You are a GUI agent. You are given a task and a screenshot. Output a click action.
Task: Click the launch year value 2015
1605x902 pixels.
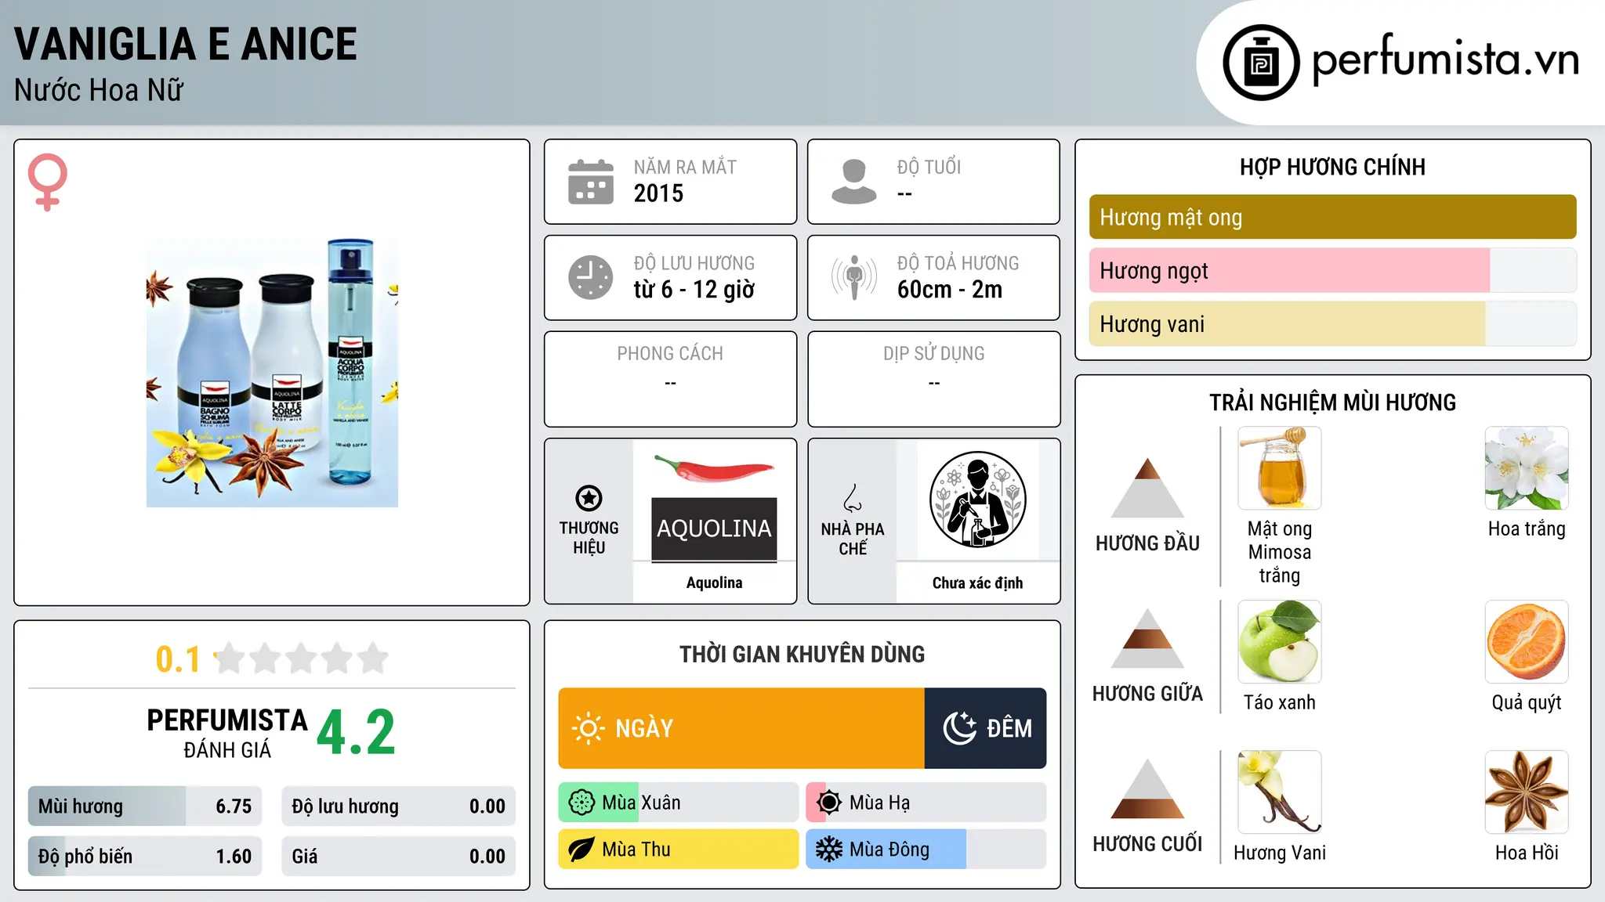coord(659,193)
